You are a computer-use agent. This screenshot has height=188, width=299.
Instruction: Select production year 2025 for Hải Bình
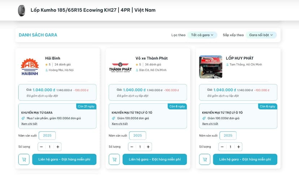[x=47, y=136]
